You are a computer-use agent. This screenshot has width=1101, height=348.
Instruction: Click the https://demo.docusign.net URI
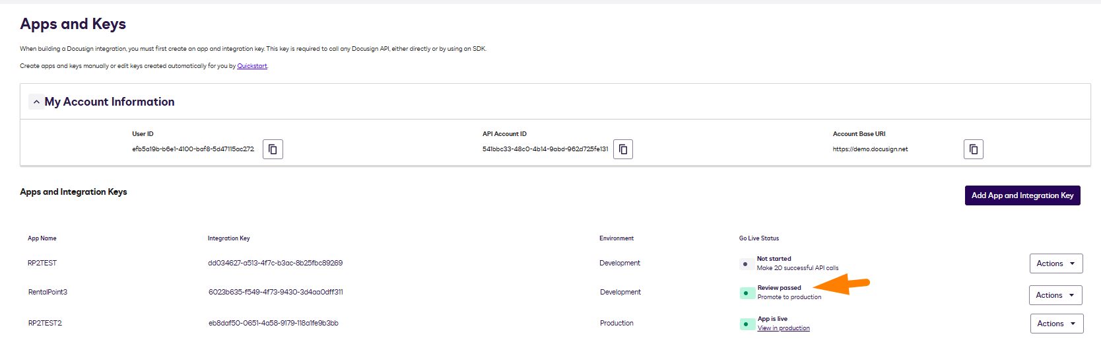click(870, 149)
